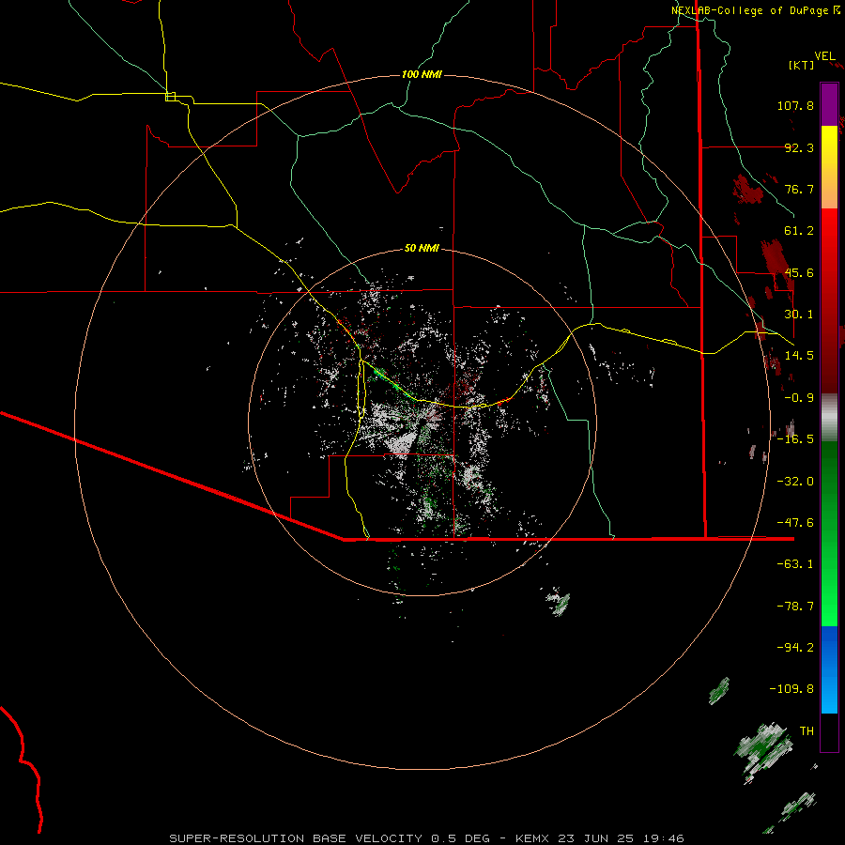Select the -0.9 scale value
Image resolution: width=845 pixels, height=845 pixels.
(799, 398)
